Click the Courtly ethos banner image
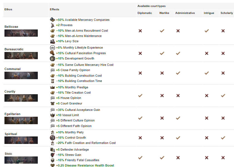The width and height of the screenshot is (234, 167). (21, 98)
